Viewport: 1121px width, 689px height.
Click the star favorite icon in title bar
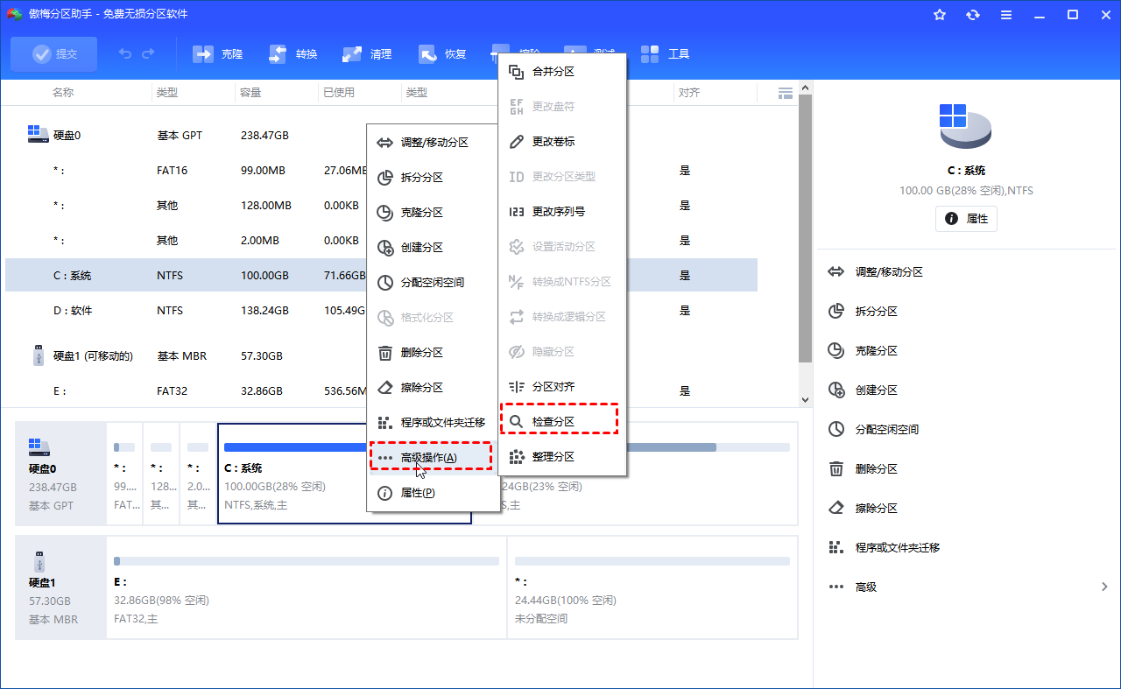tap(940, 15)
